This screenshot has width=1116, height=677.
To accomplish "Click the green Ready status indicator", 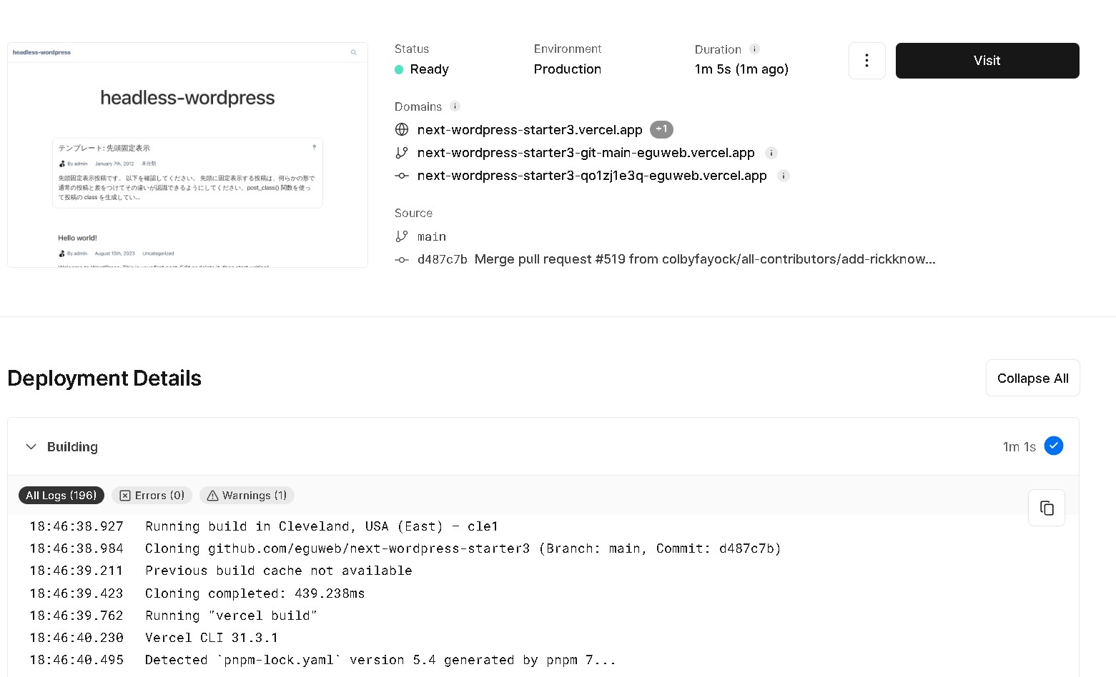I will coord(399,69).
